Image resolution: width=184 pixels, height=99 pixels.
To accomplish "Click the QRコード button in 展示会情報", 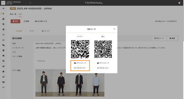I will [x=159, y=38].
